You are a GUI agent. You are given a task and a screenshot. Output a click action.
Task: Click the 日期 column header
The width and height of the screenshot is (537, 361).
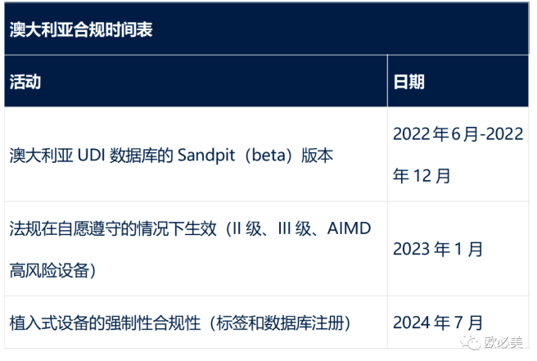(x=409, y=82)
